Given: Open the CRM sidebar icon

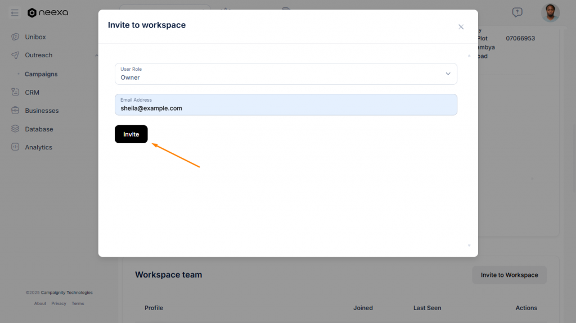Looking at the screenshot, I should click(15, 92).
